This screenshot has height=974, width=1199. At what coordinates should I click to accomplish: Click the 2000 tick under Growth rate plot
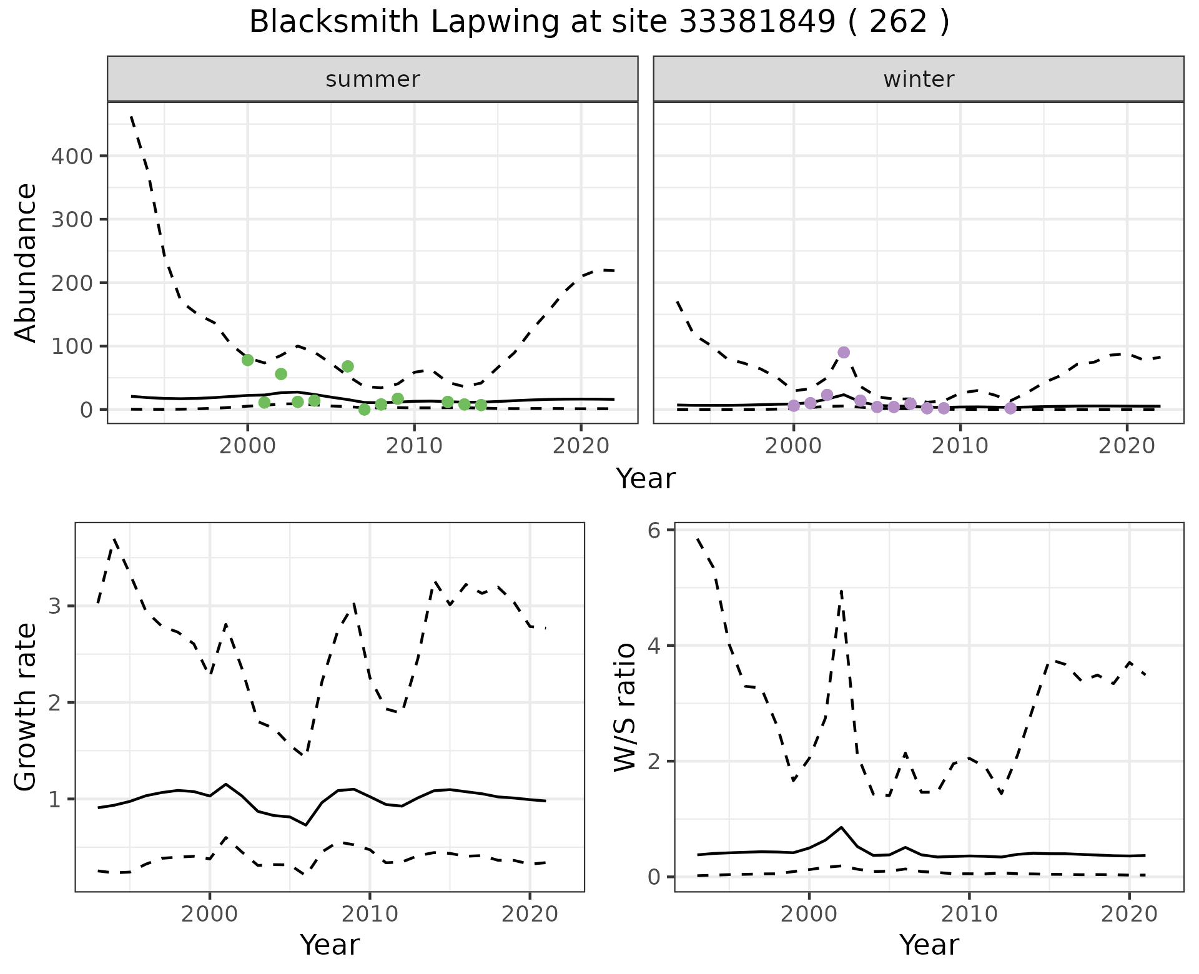(210, 915)
